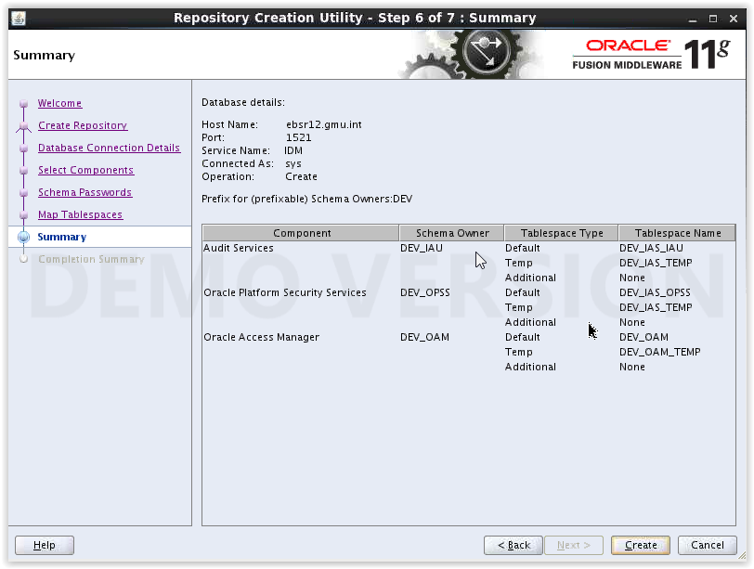Image resolution: width=754 pixels, height=569 pixels.
Task: Select the Component column header
Action: (x=301, y=233)
